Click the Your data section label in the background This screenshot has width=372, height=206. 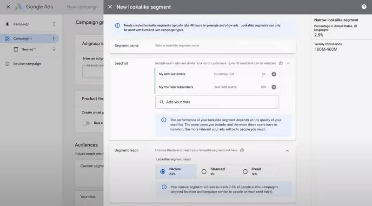[88, 197]
